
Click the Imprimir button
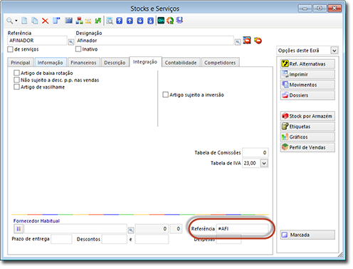point(307,74)
